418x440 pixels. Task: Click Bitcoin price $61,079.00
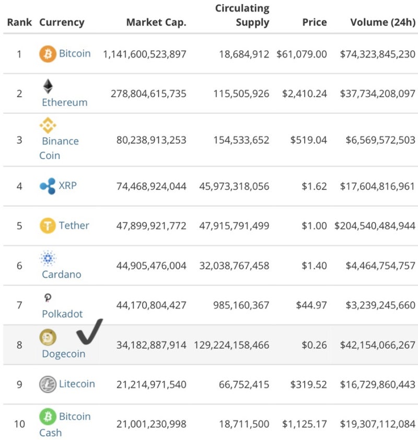point(301,54)
